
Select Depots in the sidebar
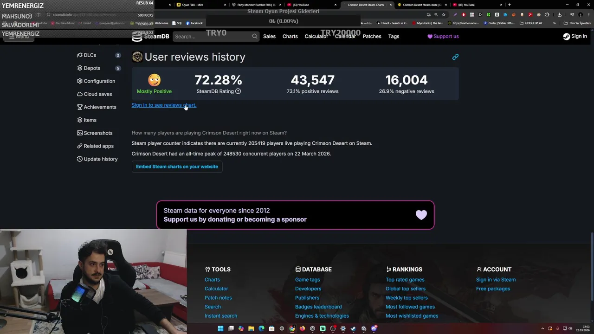pos(98,68)
